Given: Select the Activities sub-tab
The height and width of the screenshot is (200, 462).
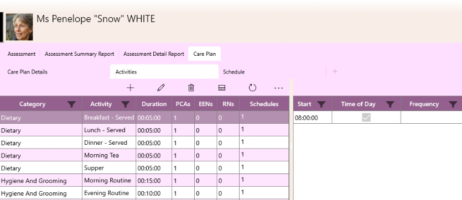Looking at the screenshot, I should pyautogui.click(x=164, y=72).
